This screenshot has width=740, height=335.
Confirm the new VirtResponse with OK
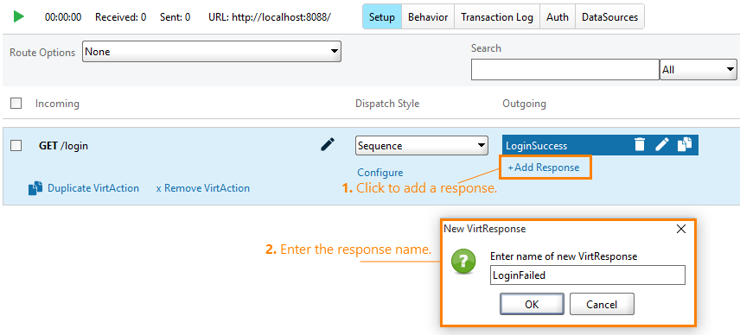532,304
